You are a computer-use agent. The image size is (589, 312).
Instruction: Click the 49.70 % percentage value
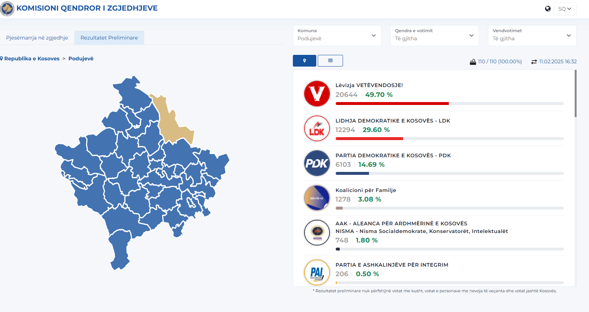[379, 95]
